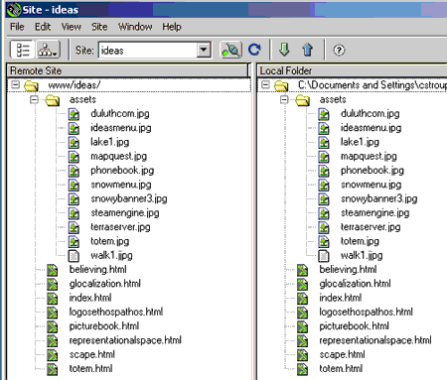The image size is (447, 380).
Task: Select local lake1.jpg
Action: pyautogui.click(x=360, y=142)
